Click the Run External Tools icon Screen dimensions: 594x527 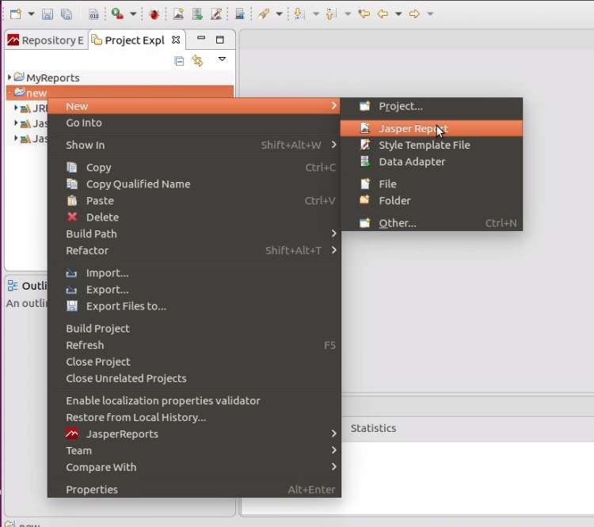click(x=117, y=14)
